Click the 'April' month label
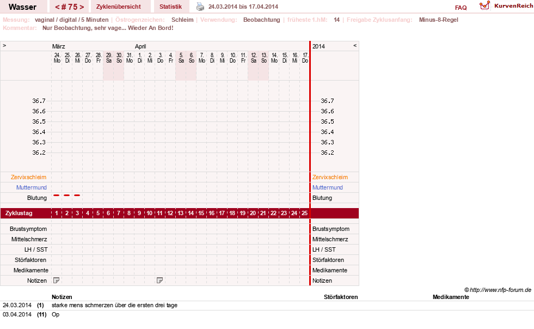This screenshot has width=534, height=329. pos(140,46)
